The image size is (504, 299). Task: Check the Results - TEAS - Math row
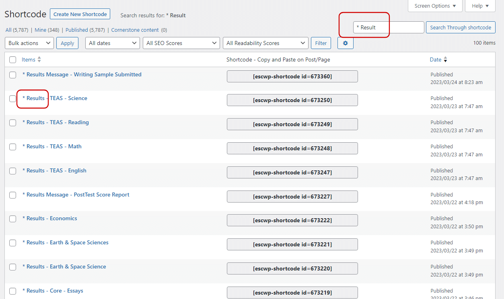click(13, 147)
